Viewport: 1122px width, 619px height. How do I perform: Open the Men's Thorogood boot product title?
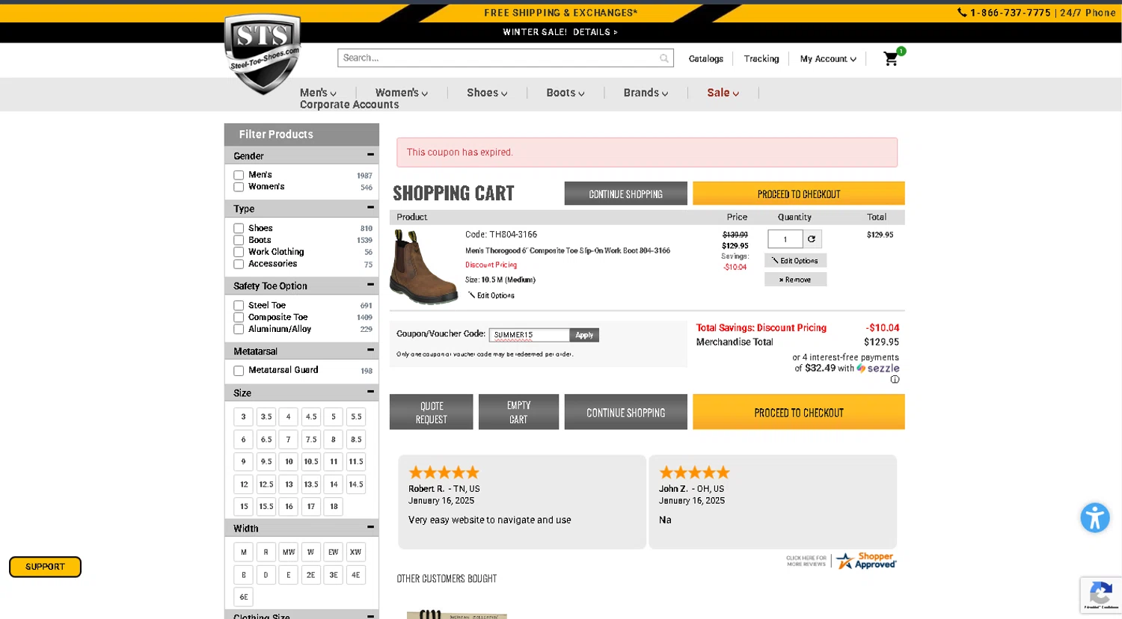(x=567, y=250)
